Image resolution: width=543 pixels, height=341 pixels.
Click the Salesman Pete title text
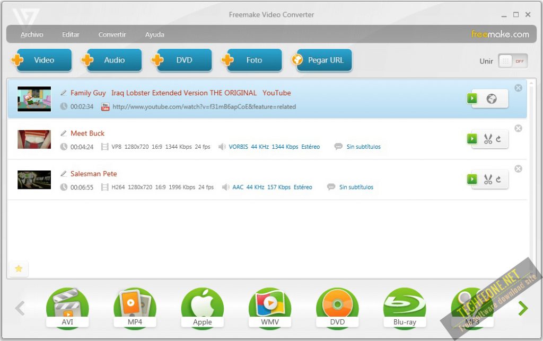coord(93,174)
